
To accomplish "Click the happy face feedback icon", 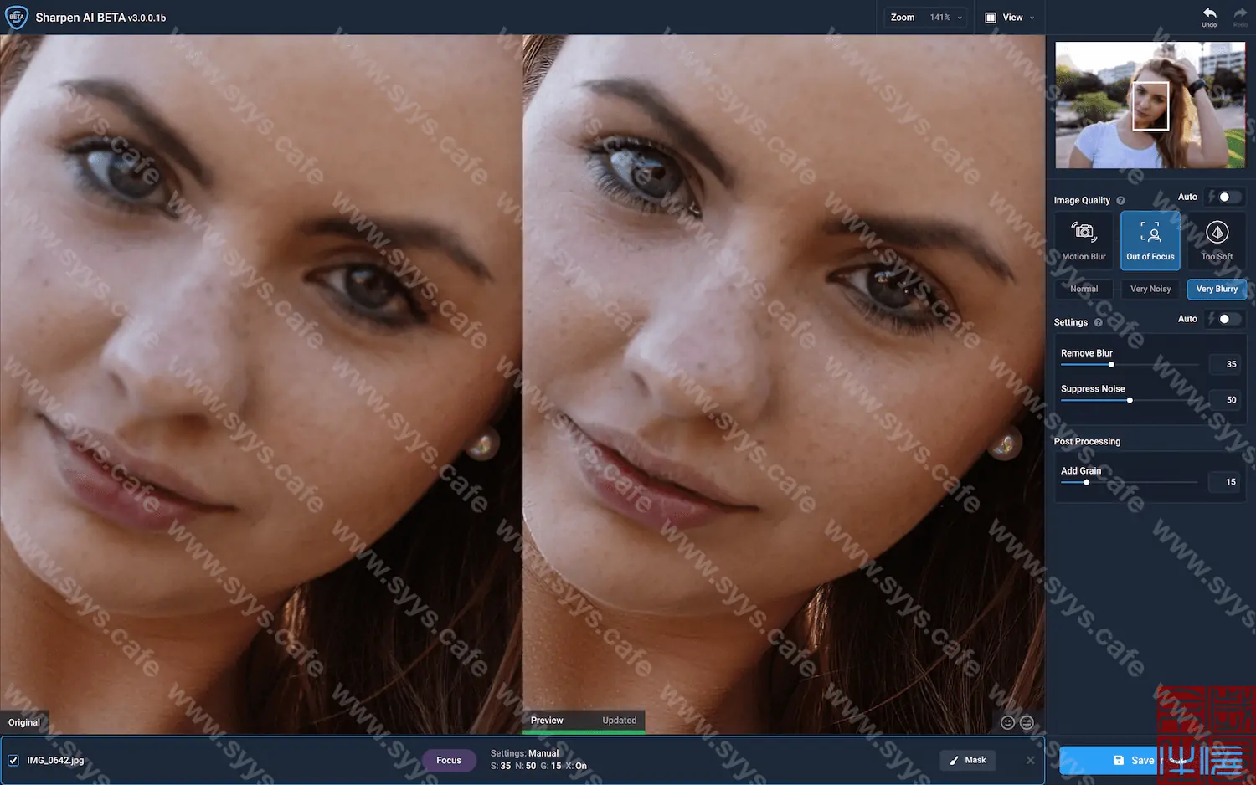I will 1008,722.
